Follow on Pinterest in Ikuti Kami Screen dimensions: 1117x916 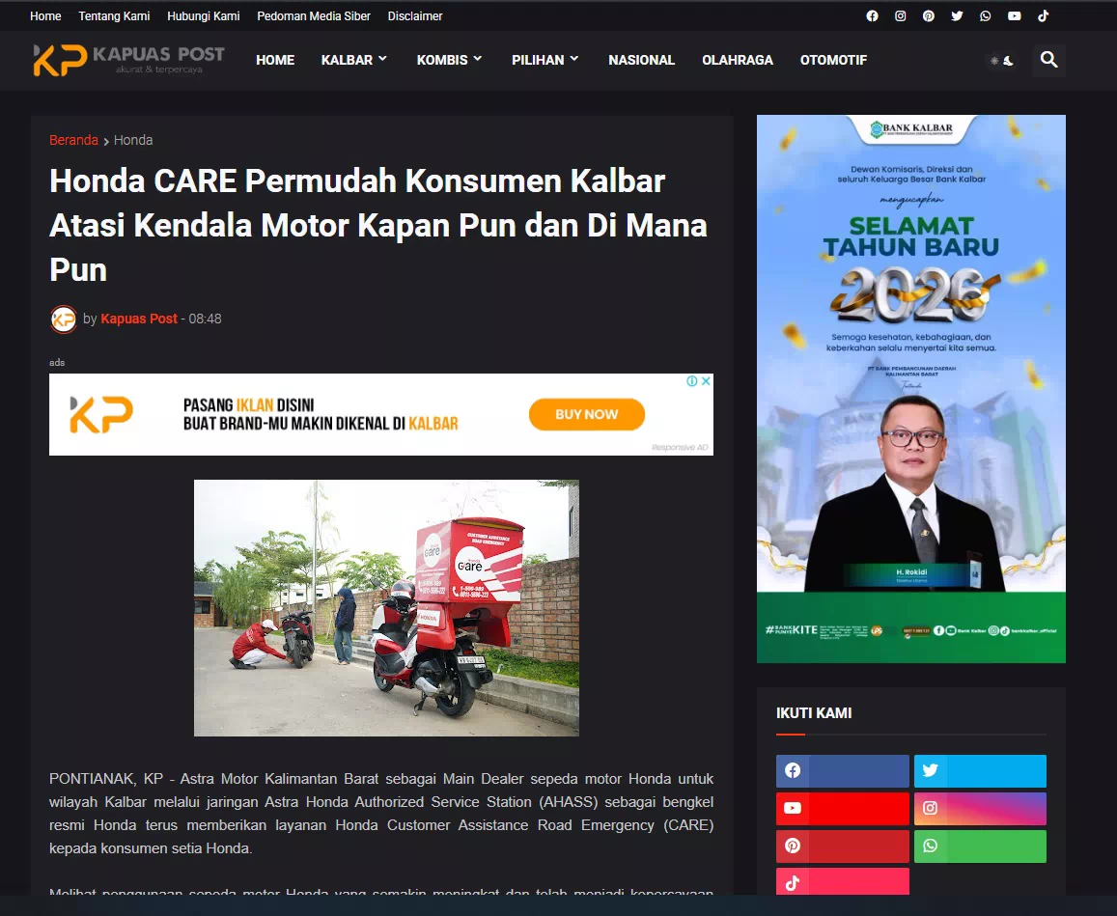coord(842,847)
